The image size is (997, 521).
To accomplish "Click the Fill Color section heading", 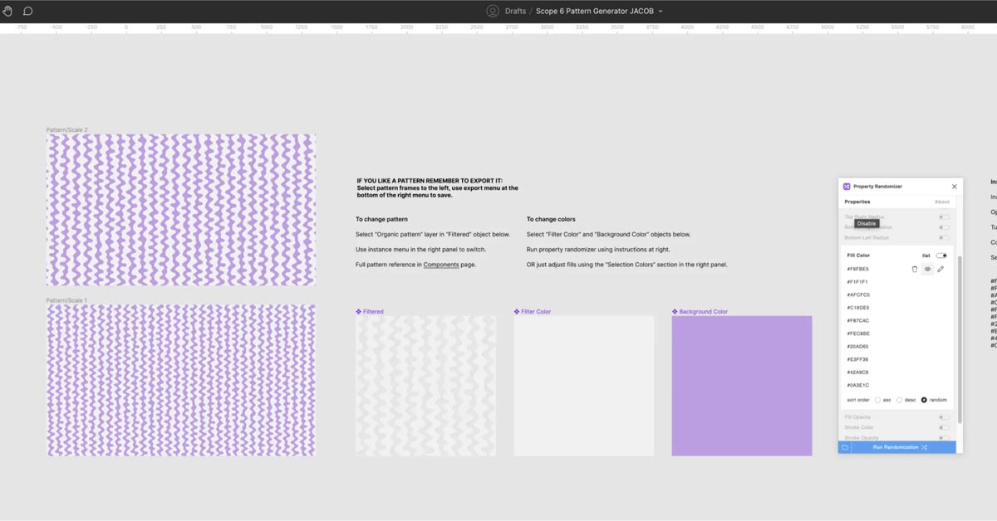I will (x=858, y=256).
